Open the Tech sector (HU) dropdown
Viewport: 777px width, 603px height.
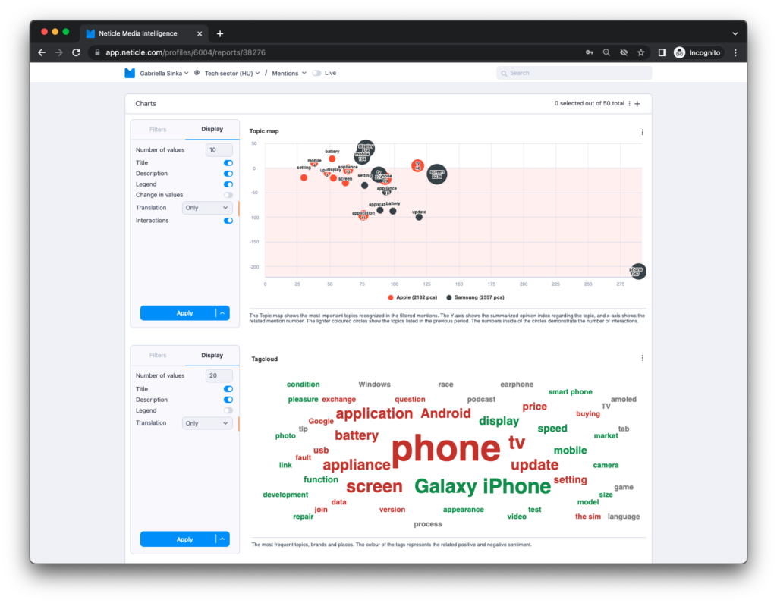point(232,73)
